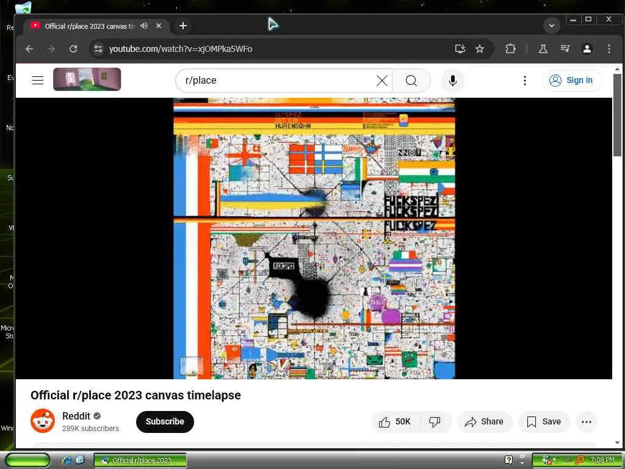Click the system tray magnifier icon
The width and height of the screenshot is (625, 469).
(580, 460)
